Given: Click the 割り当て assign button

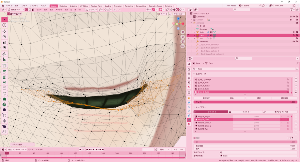Looking at the screenshot, I should 206,98.
